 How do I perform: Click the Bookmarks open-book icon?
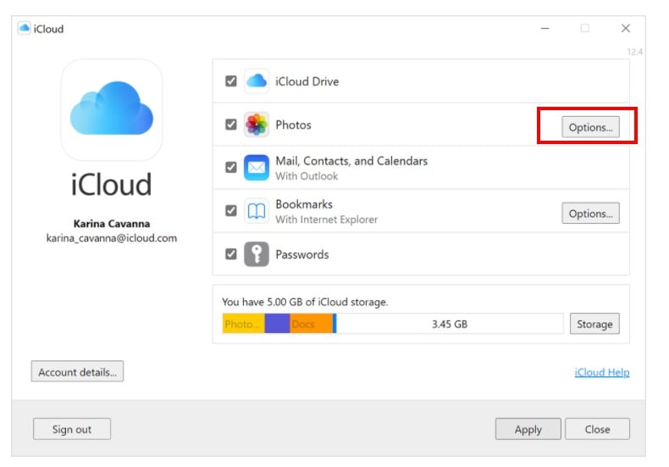pyautogui.click(x=257, y=211)
